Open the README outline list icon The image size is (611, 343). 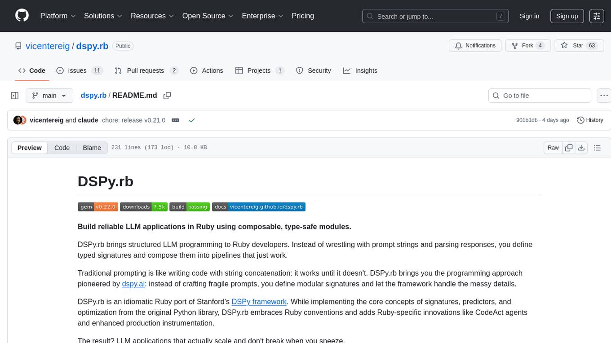coord(597,148)
